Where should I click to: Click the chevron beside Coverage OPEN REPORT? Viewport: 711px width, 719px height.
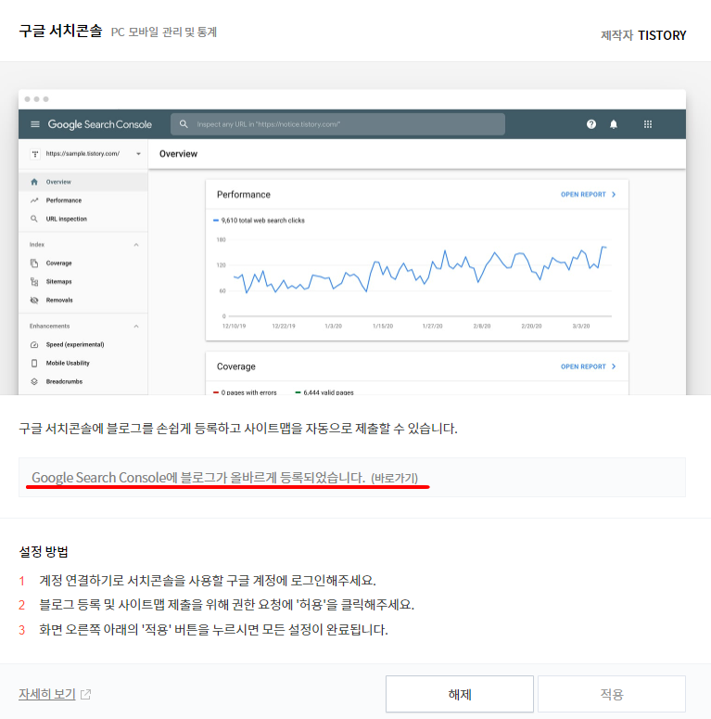[x=614, y=366]
